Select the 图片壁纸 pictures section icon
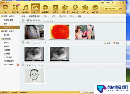 coord(35,9)
